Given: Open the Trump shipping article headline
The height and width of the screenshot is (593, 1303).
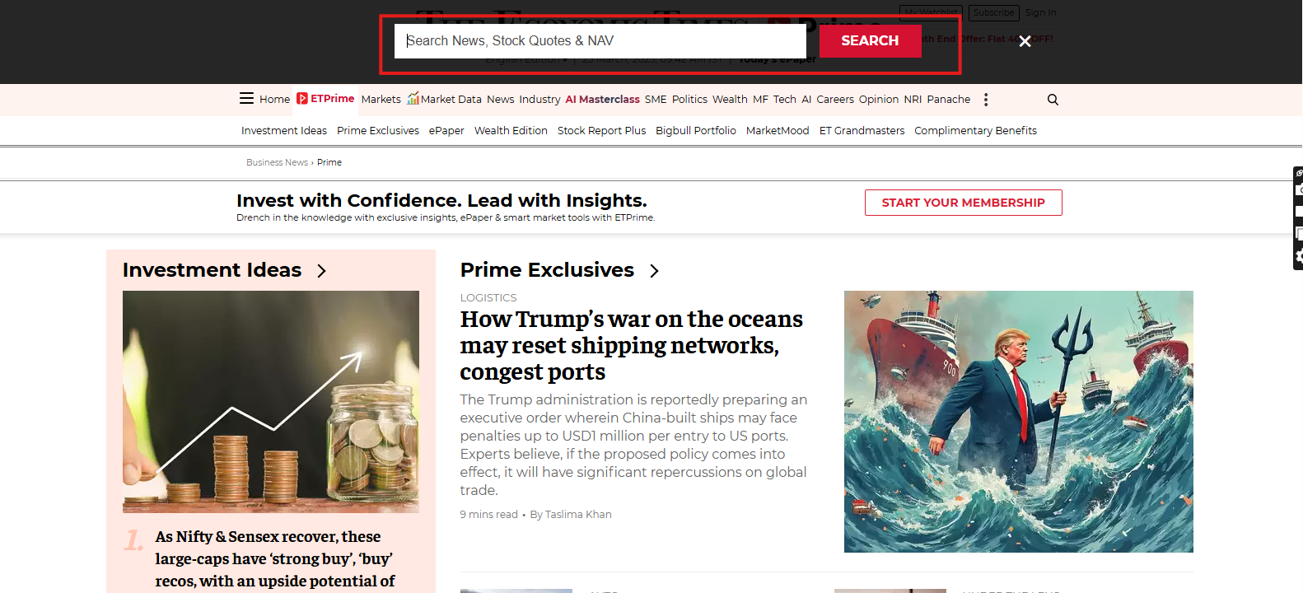Looking at the screenshot, I should (631, 345).
